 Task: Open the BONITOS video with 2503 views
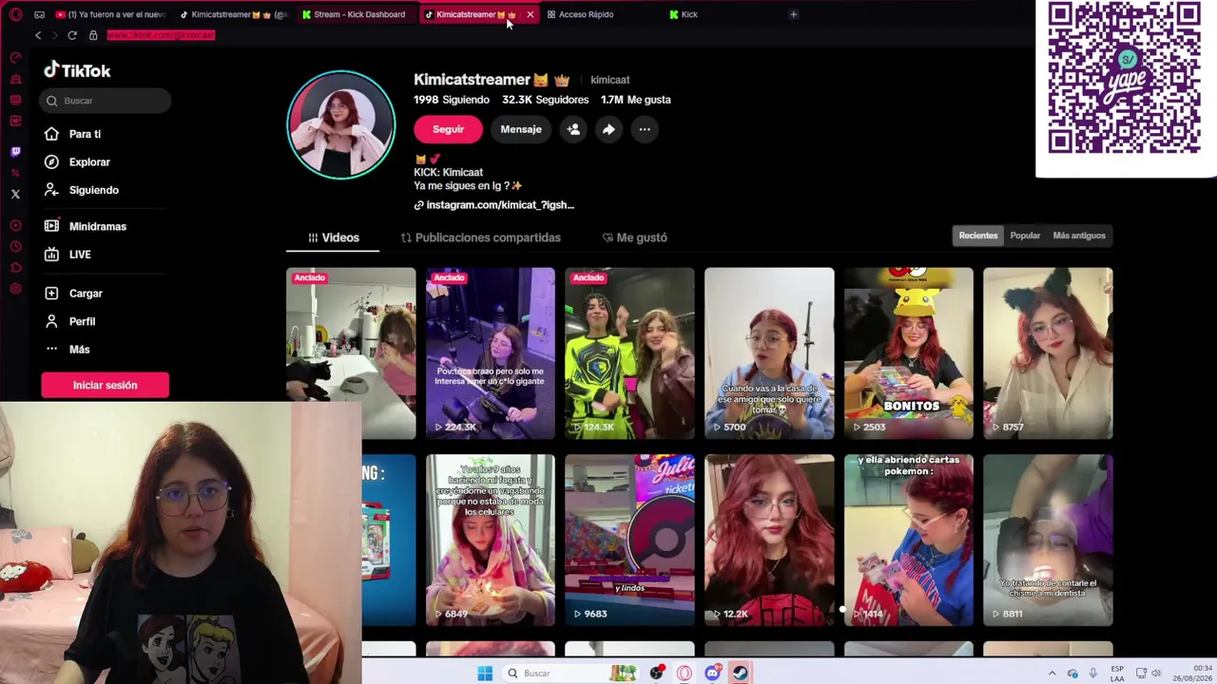click(909, 353)
